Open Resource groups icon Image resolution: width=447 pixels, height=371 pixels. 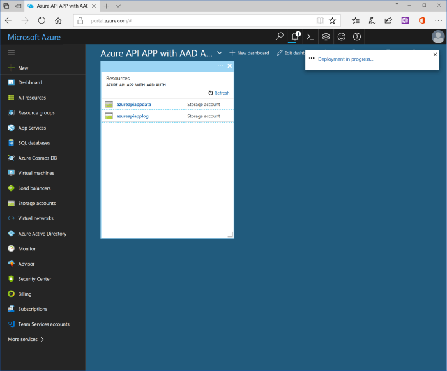11,112
